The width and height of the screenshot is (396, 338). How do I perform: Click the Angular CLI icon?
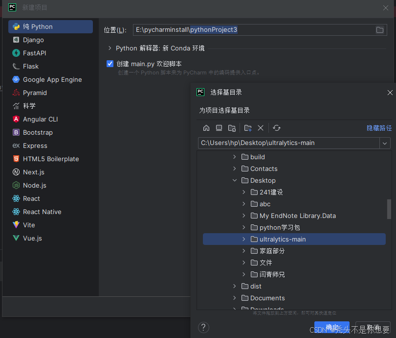click(16, 119)
